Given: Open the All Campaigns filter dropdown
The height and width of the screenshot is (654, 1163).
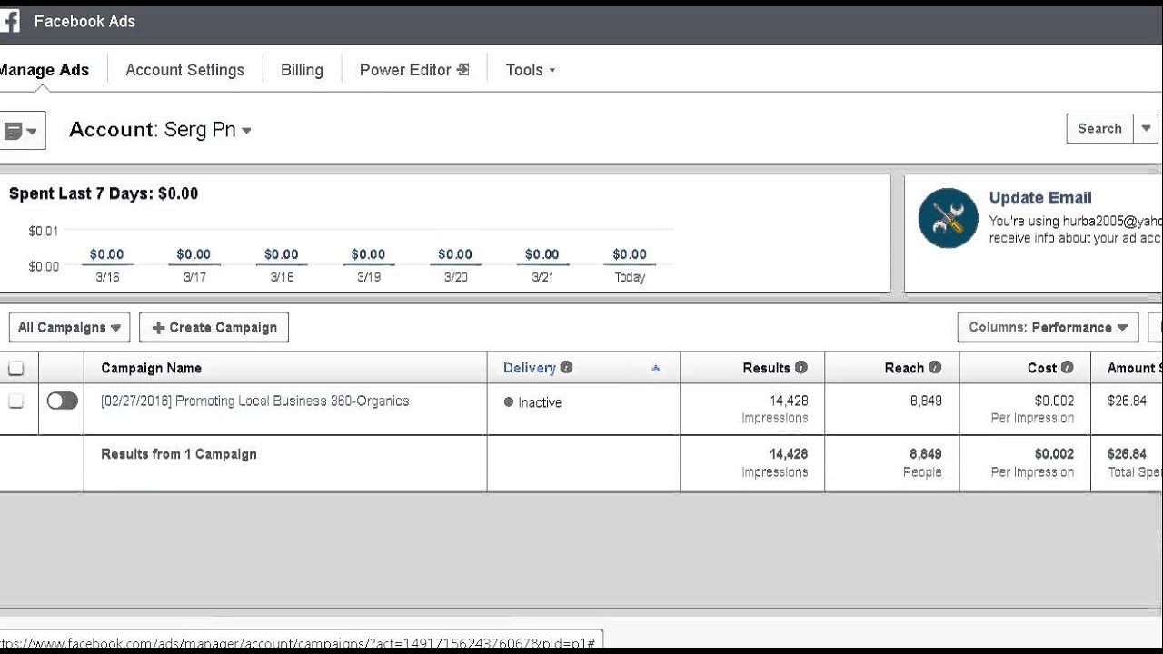Looking at the screenshot, I should (x=69, y=327).
